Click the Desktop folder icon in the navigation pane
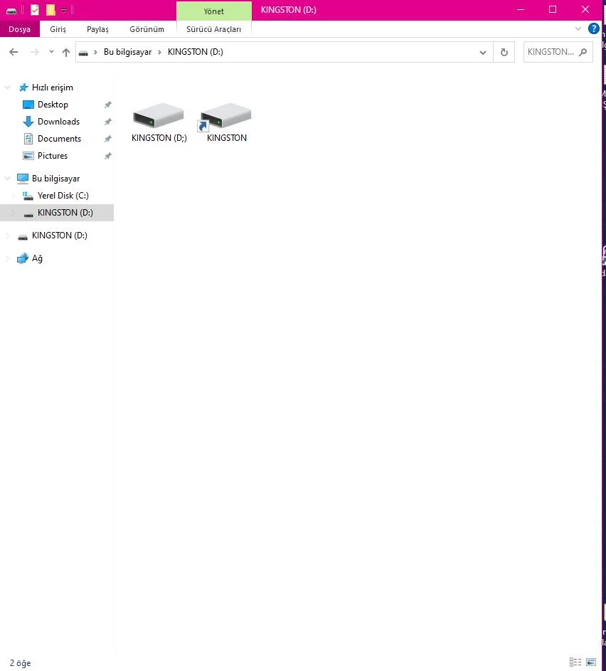The height and width of the screenshot is (671, 606). tap(28, 105)
